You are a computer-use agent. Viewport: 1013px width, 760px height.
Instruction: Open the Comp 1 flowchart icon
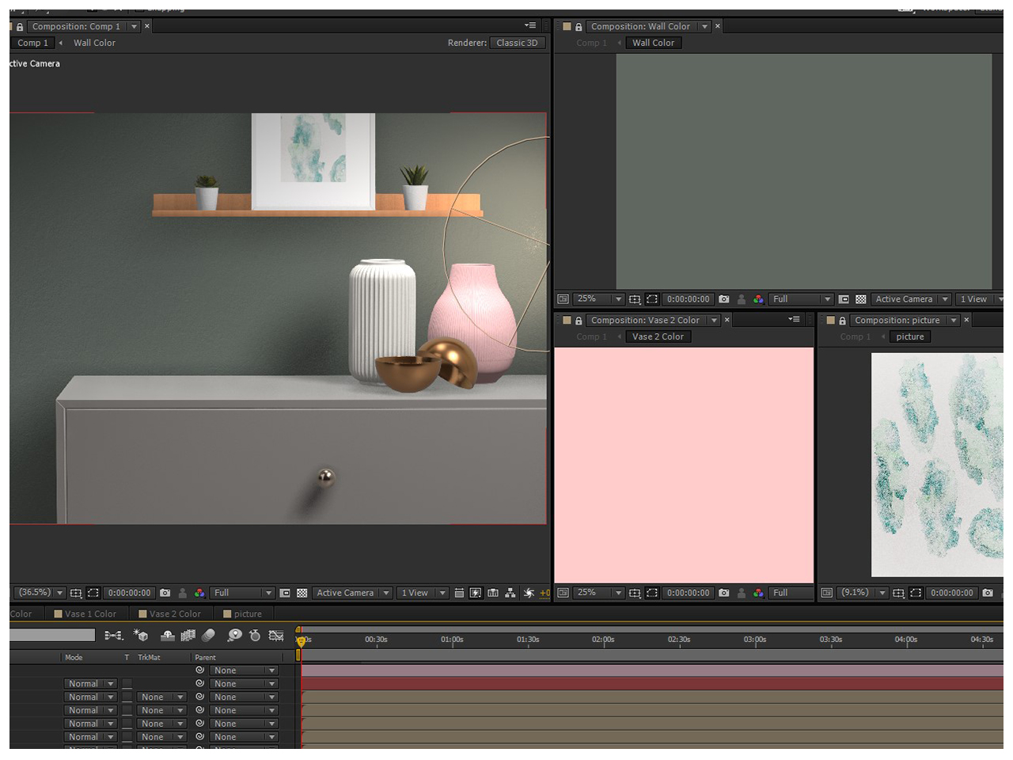510,593
